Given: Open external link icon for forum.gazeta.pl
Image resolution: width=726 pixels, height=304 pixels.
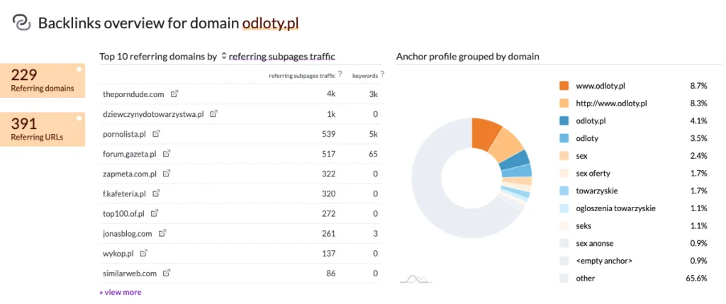Looking at the screenshot, I should tap(167, 153).
